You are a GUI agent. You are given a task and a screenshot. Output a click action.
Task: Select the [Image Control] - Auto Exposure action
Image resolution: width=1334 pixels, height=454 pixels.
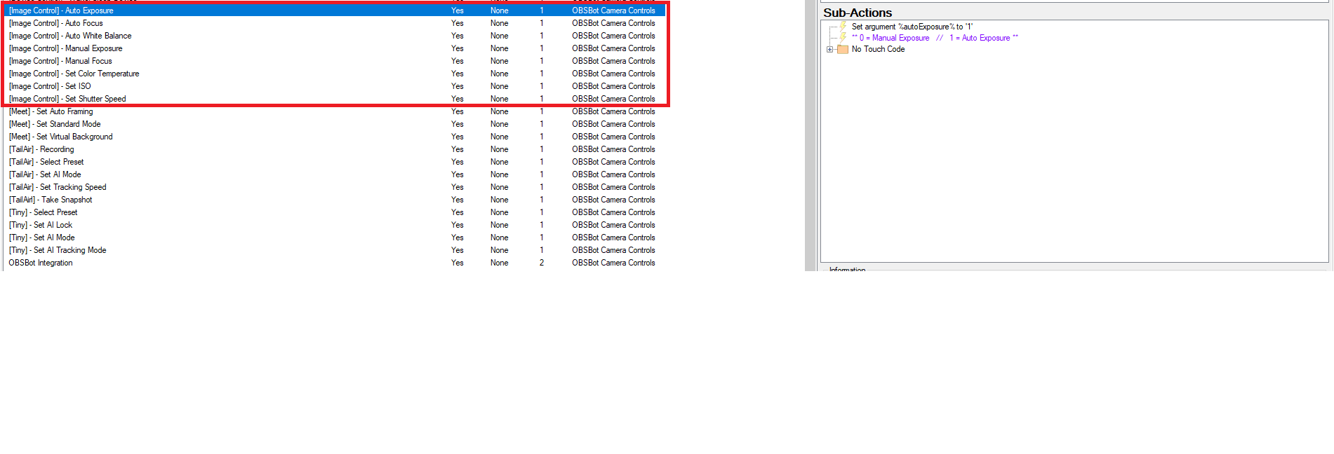(61, 11)
